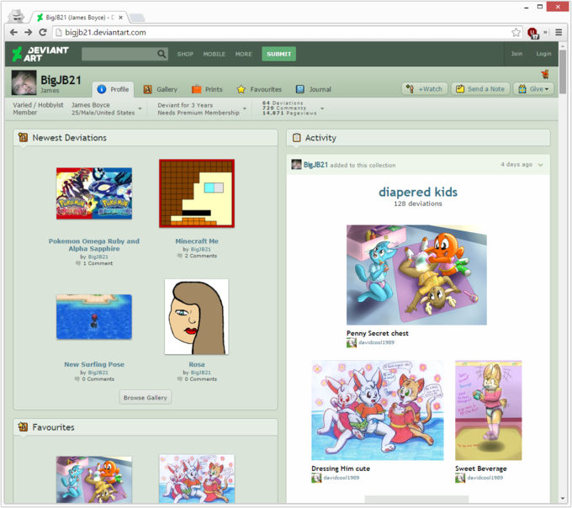Screen dimensions: 572x508
Task: Open Pokemon Omega Ruby thumbnail
Action: pyautogui.click(x=94, y=193)
